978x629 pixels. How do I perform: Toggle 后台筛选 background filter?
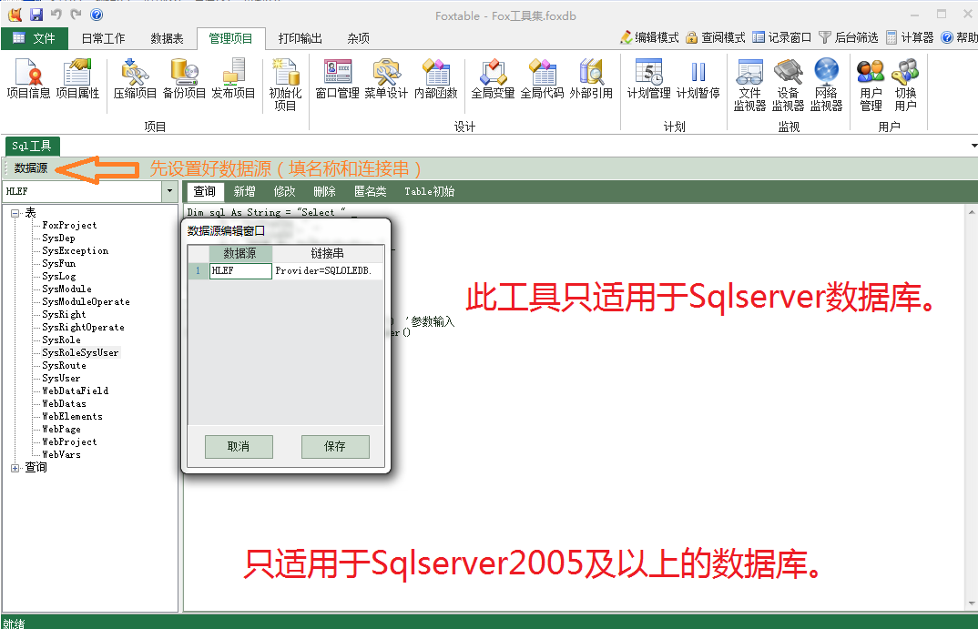pos(849,37)
